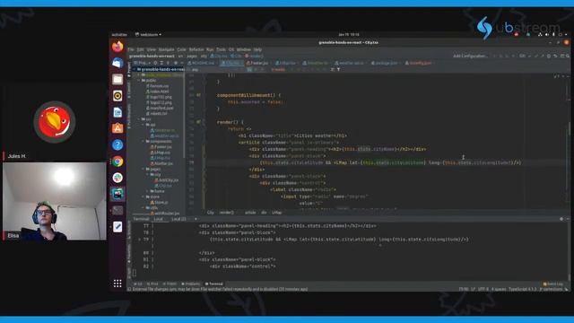
Task: Click the search magnifier in WebStorm toolbar
Action: [568, 56]
